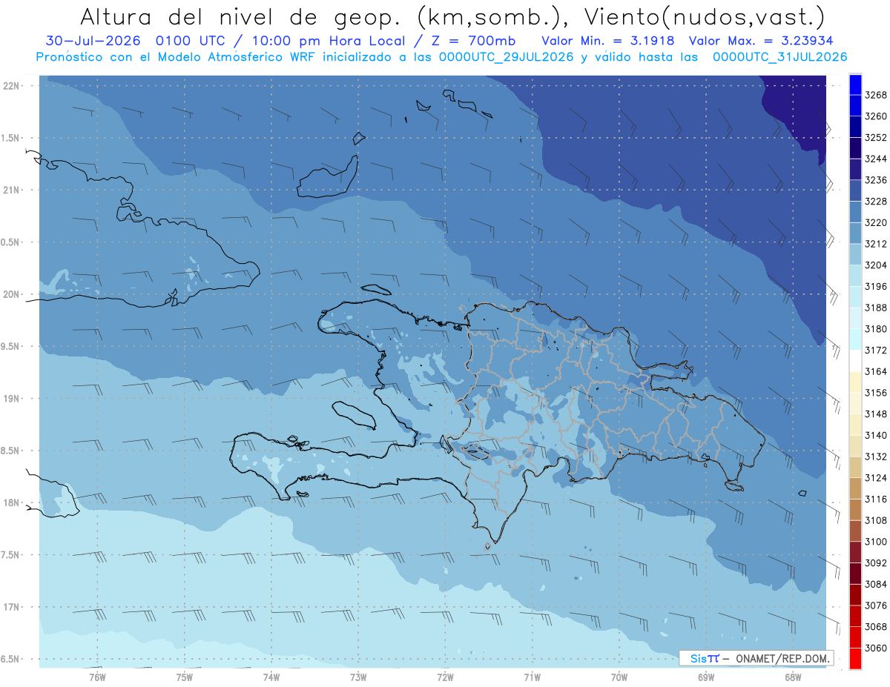Click the title 'Altura del nivel de geop.'
This screenshot has width=890, height=687.
pyautogui.click(x=240, y=16)
